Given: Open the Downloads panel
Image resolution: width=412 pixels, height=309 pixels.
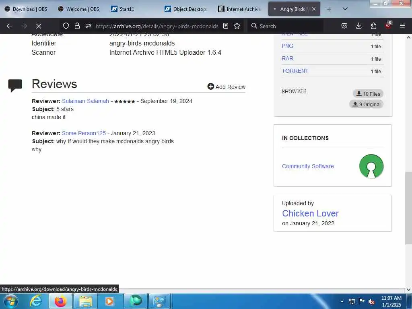Looking at the screenshot, I should coord(358,26).
